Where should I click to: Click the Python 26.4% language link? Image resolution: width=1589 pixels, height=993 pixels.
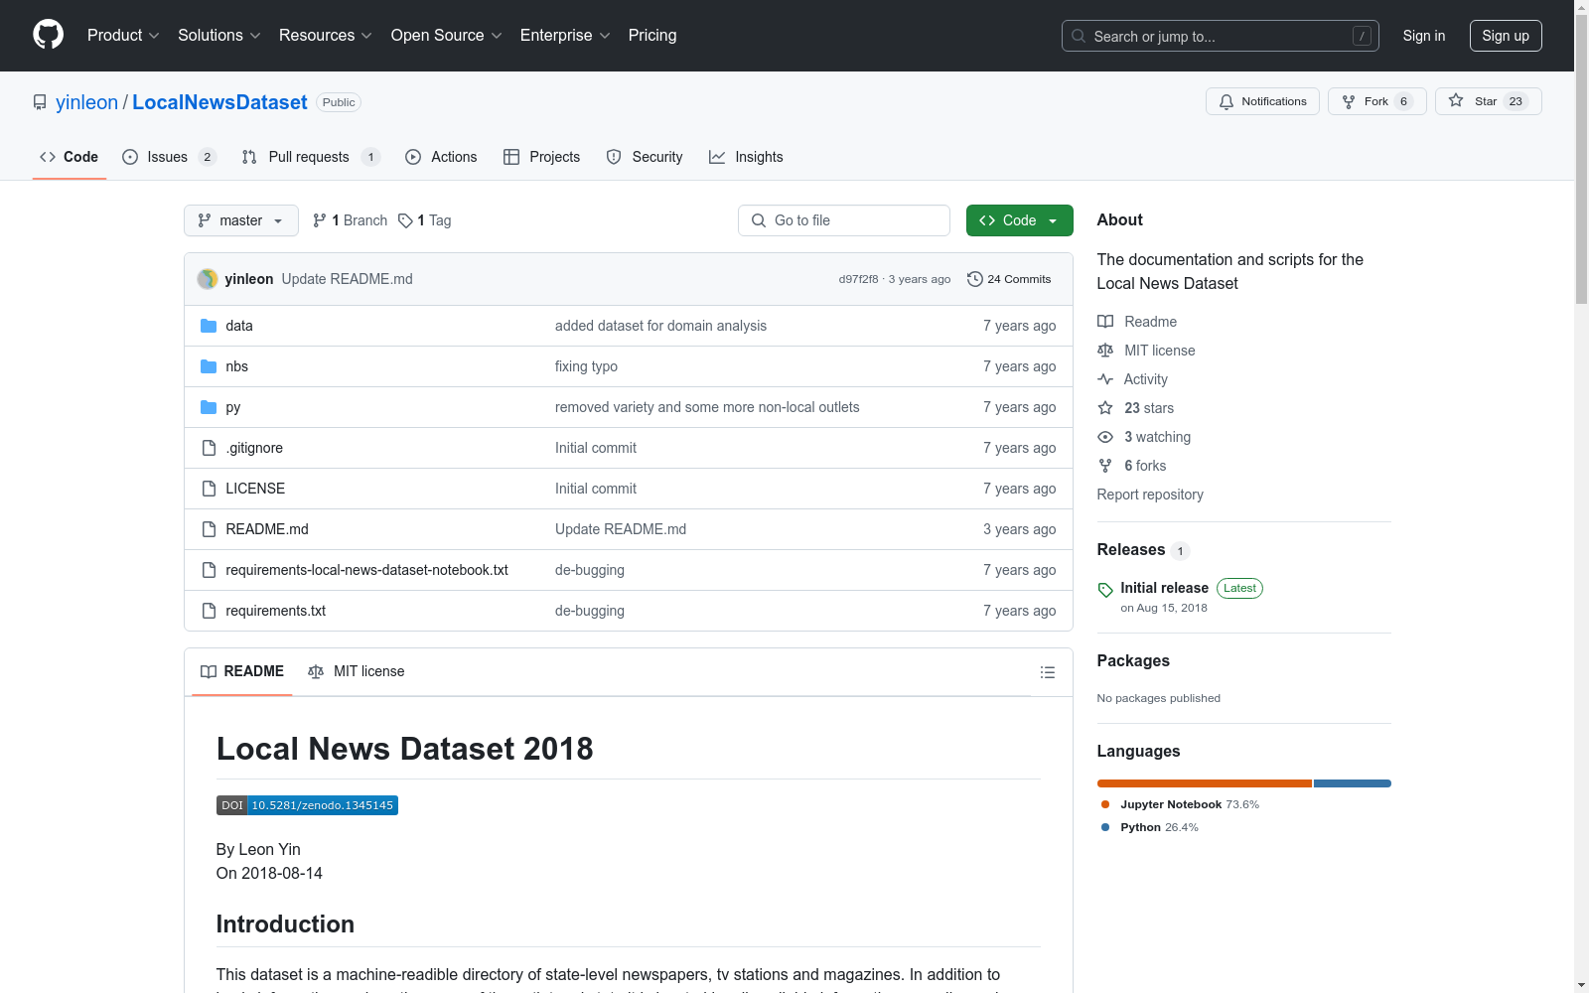click(1160, 827)
